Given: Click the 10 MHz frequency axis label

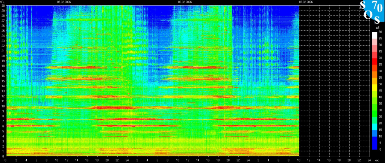Looking at the screenshot, I should (3, 106).
